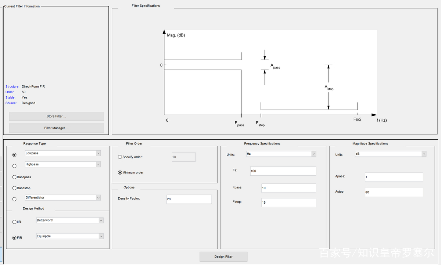Click the Design Filter button
The width and height of the screenshot is (441, 265).
pyautogui.click(x=223, y=257)
